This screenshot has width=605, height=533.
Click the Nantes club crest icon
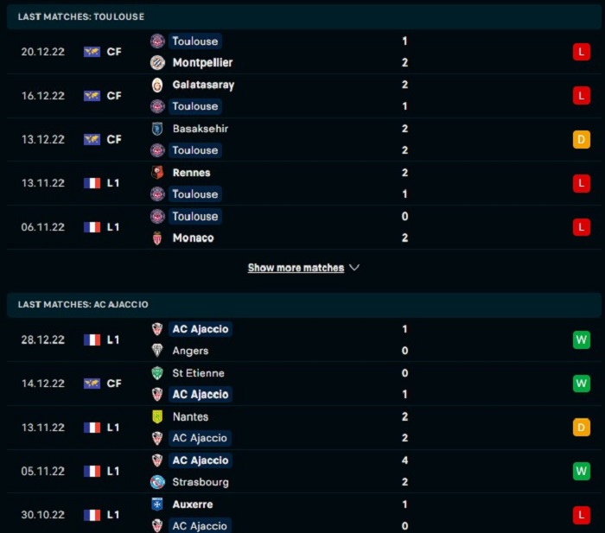[157, 417]
